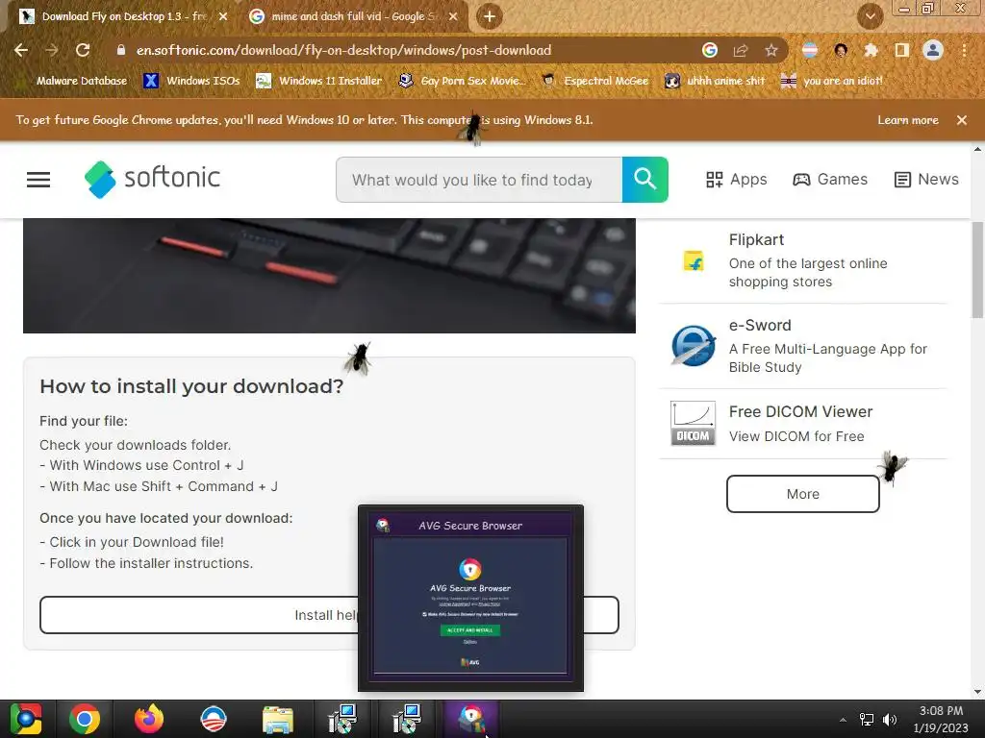Go back to the previous page
Screen dimensions: 985x738
click(21, 50)
